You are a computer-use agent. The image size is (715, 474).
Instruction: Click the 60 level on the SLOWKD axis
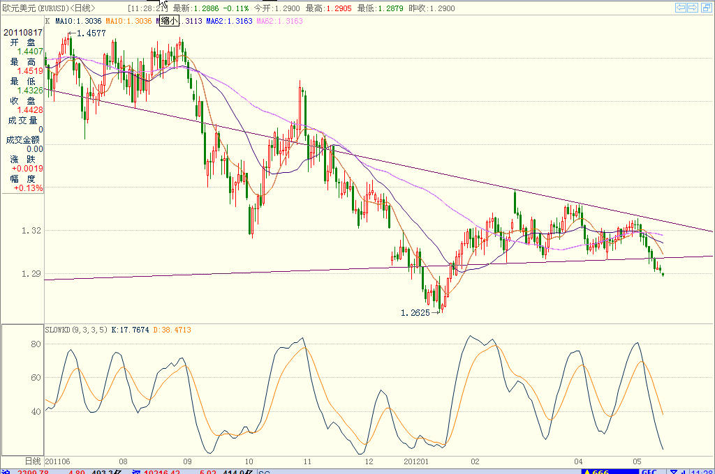coord(36,378)
